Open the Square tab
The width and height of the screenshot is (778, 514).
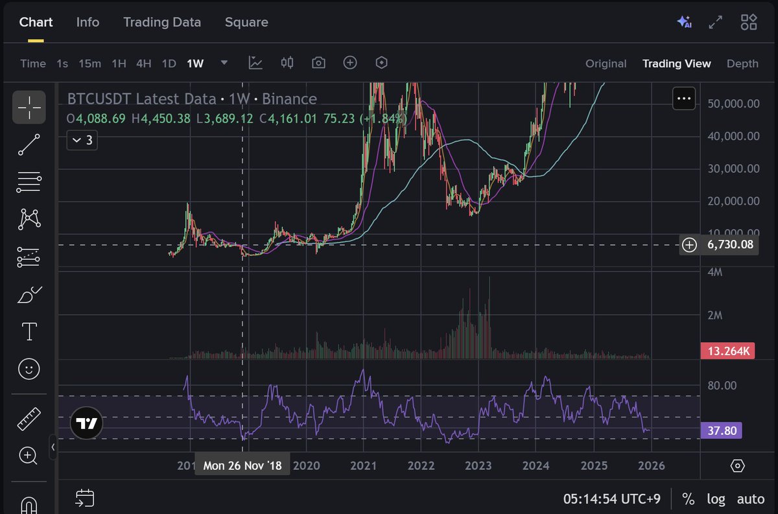click(246, 22)
